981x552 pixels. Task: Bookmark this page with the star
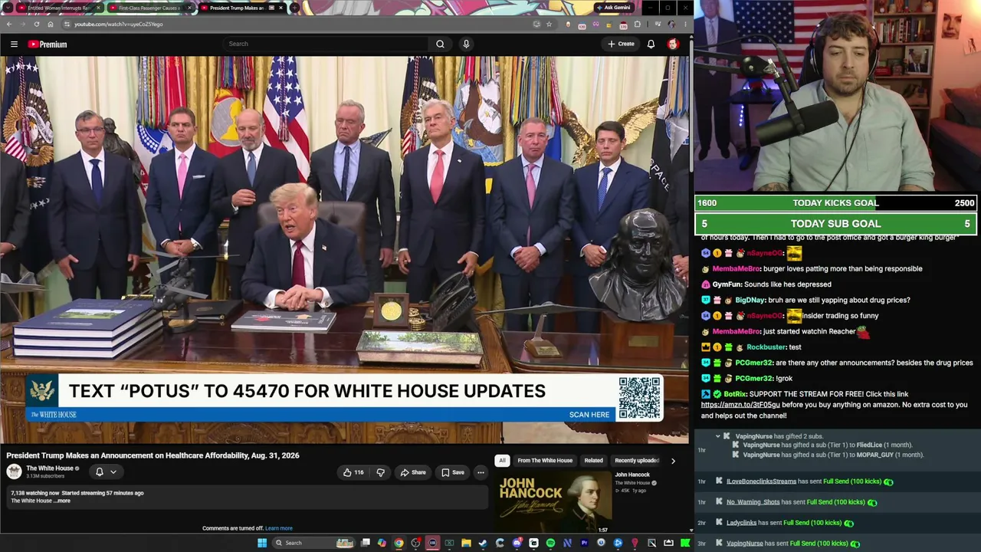tap(549, 24)
